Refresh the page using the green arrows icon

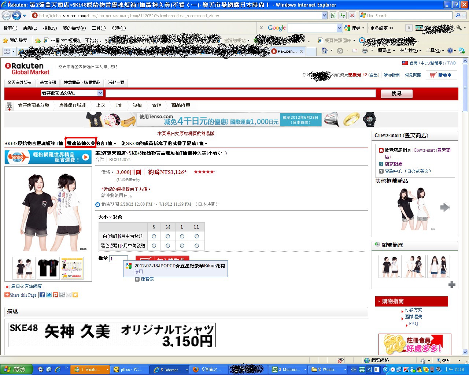[343, 15]
